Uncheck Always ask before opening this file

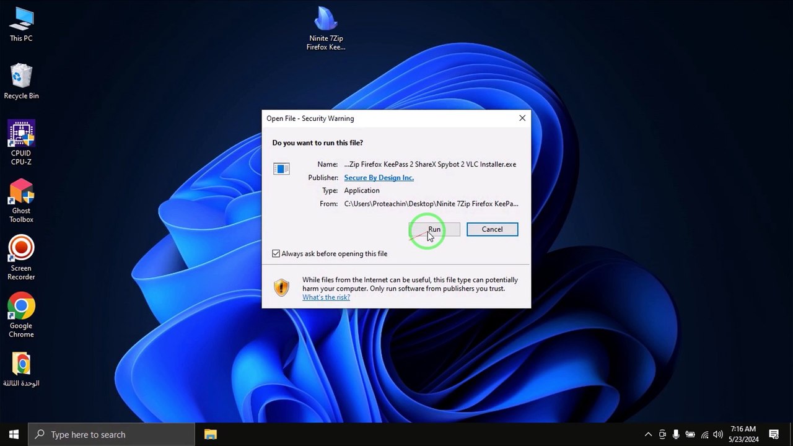[x=276, y=253]
